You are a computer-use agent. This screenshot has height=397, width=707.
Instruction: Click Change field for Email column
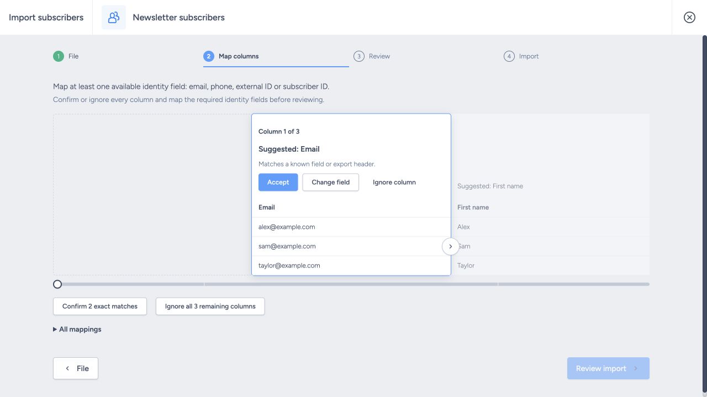point(331,183)
